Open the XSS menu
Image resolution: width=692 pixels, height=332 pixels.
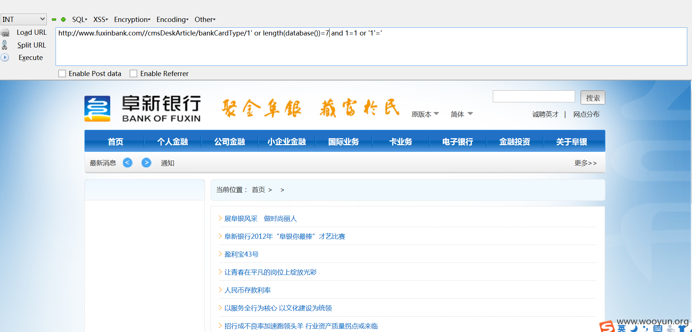[101, 19]
